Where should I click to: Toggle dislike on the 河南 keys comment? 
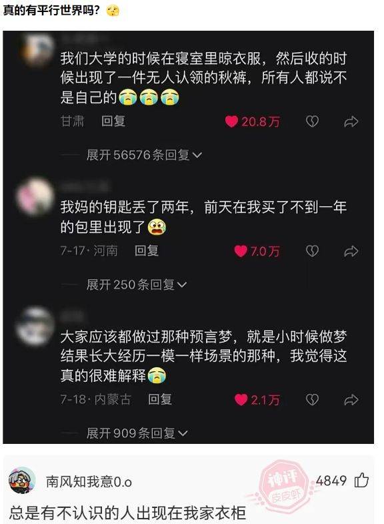point(312,251)
